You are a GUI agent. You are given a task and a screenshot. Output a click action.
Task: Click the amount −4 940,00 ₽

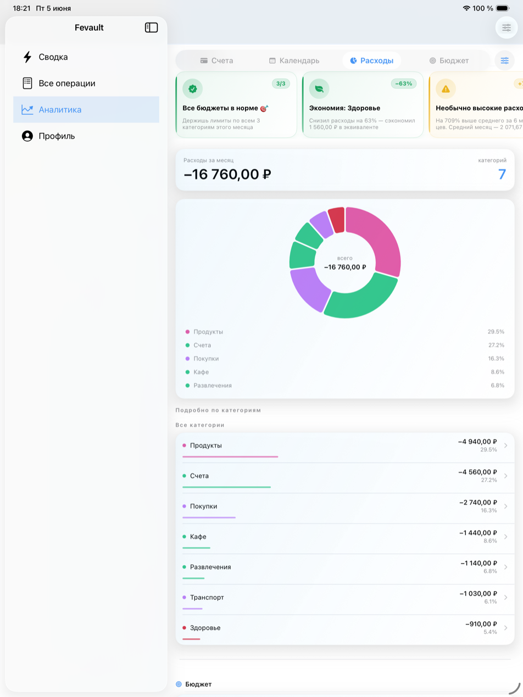click(477, 442)
